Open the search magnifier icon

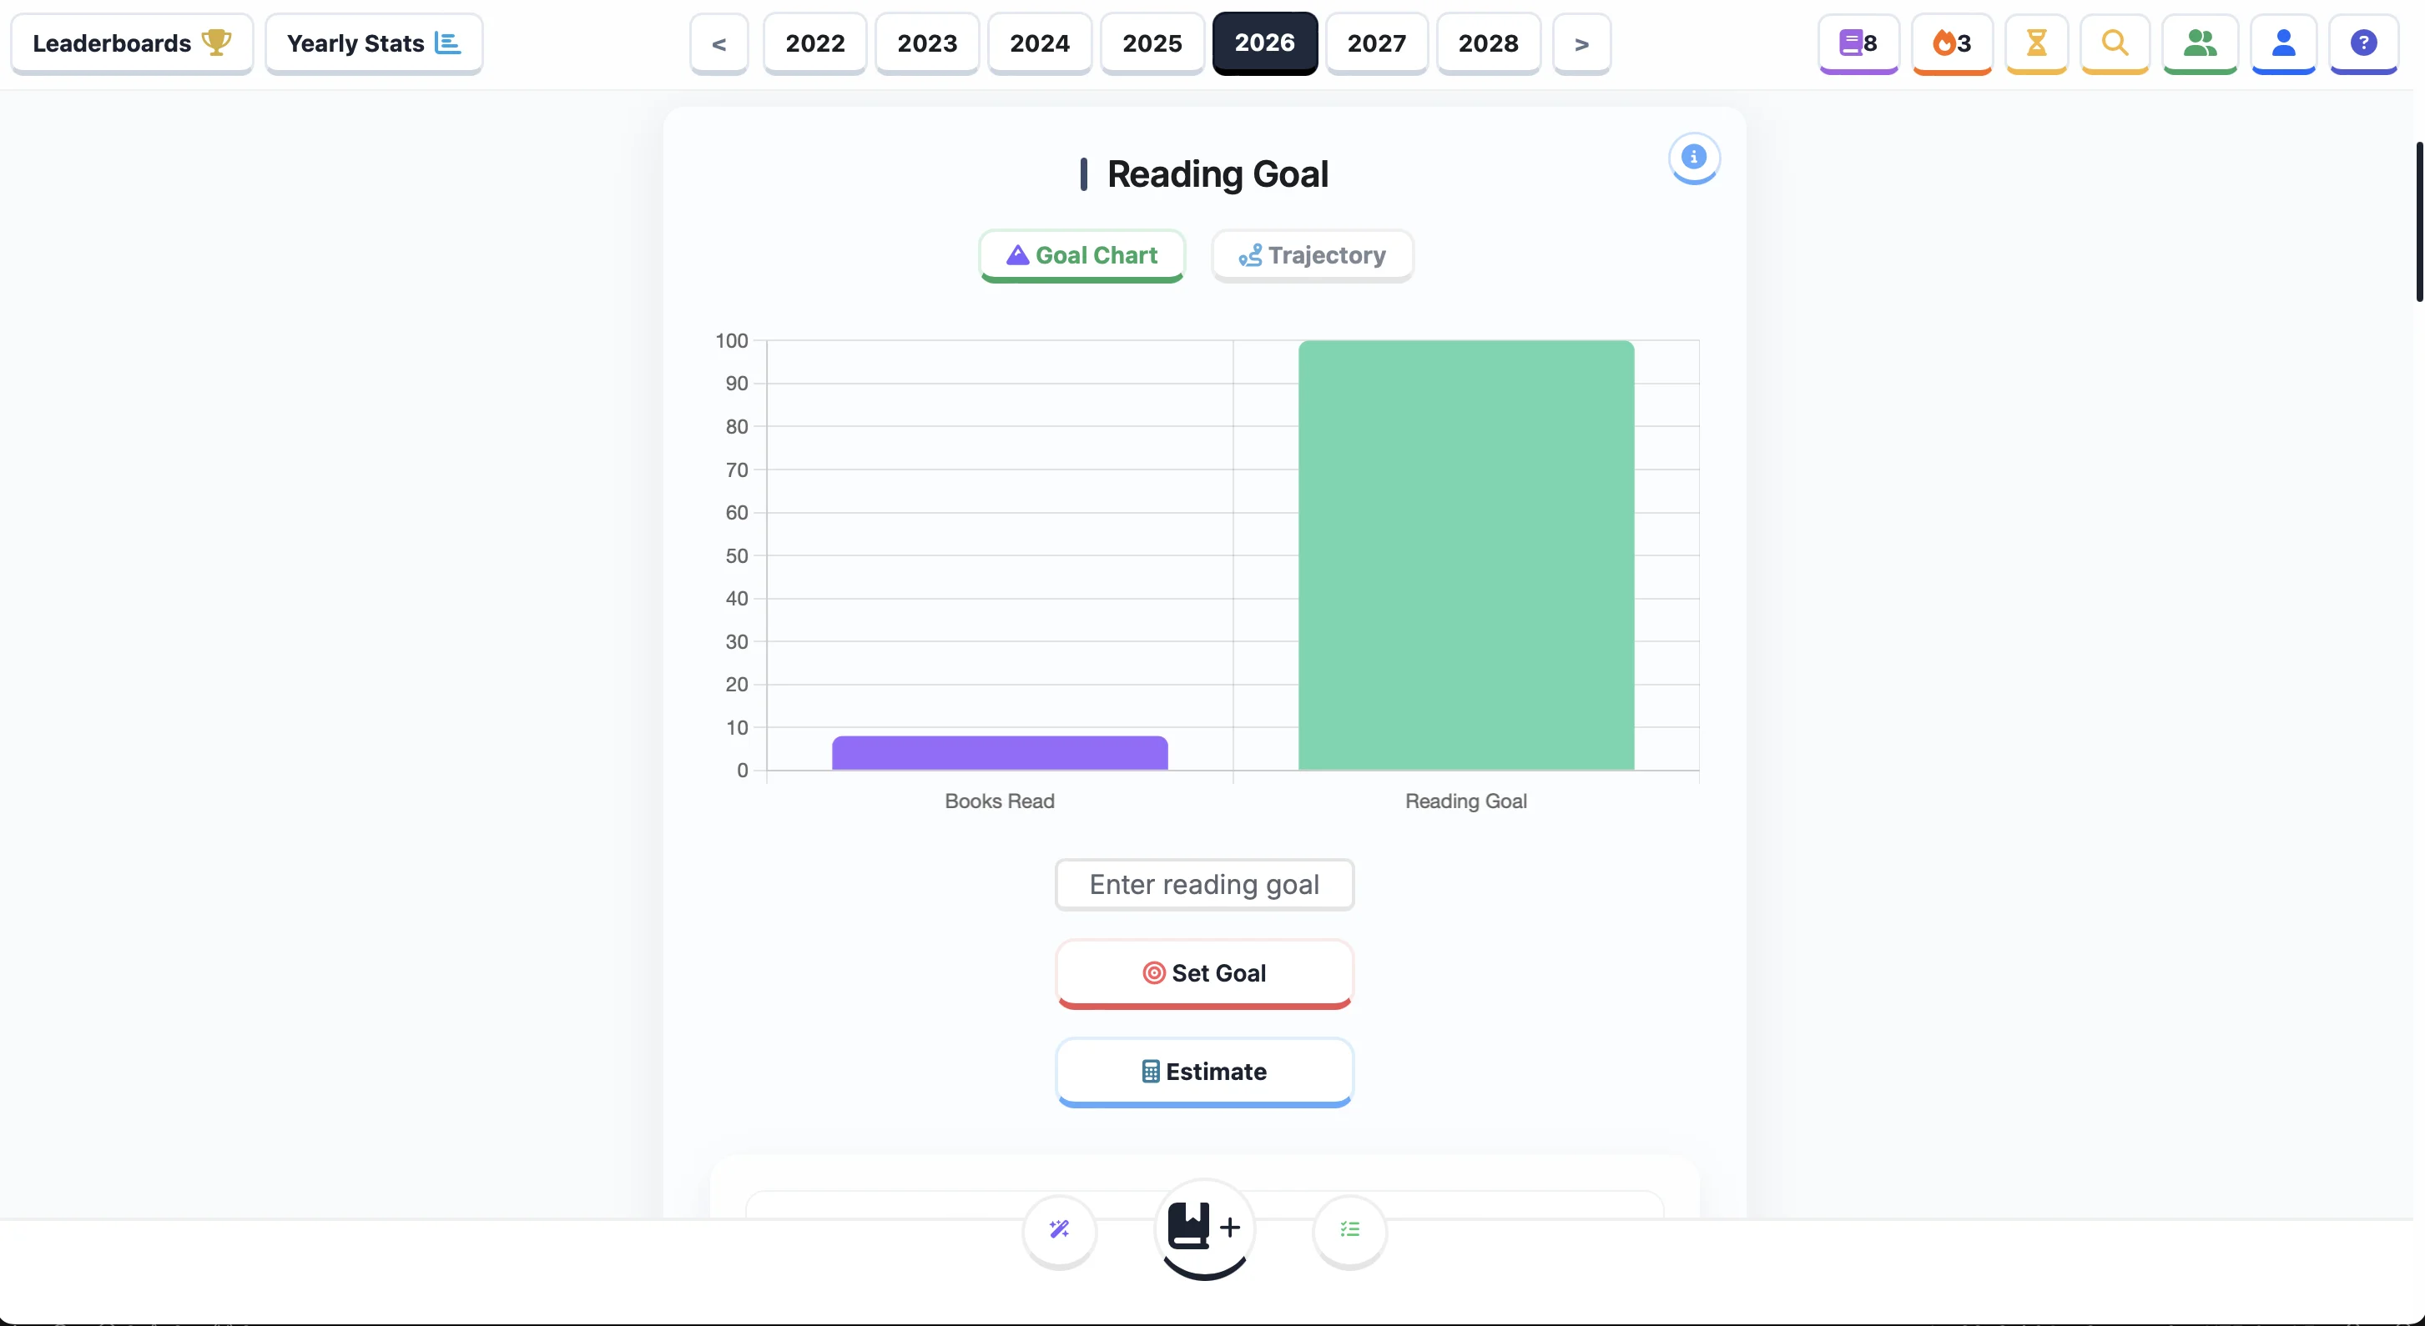[x=2115, y=43]
